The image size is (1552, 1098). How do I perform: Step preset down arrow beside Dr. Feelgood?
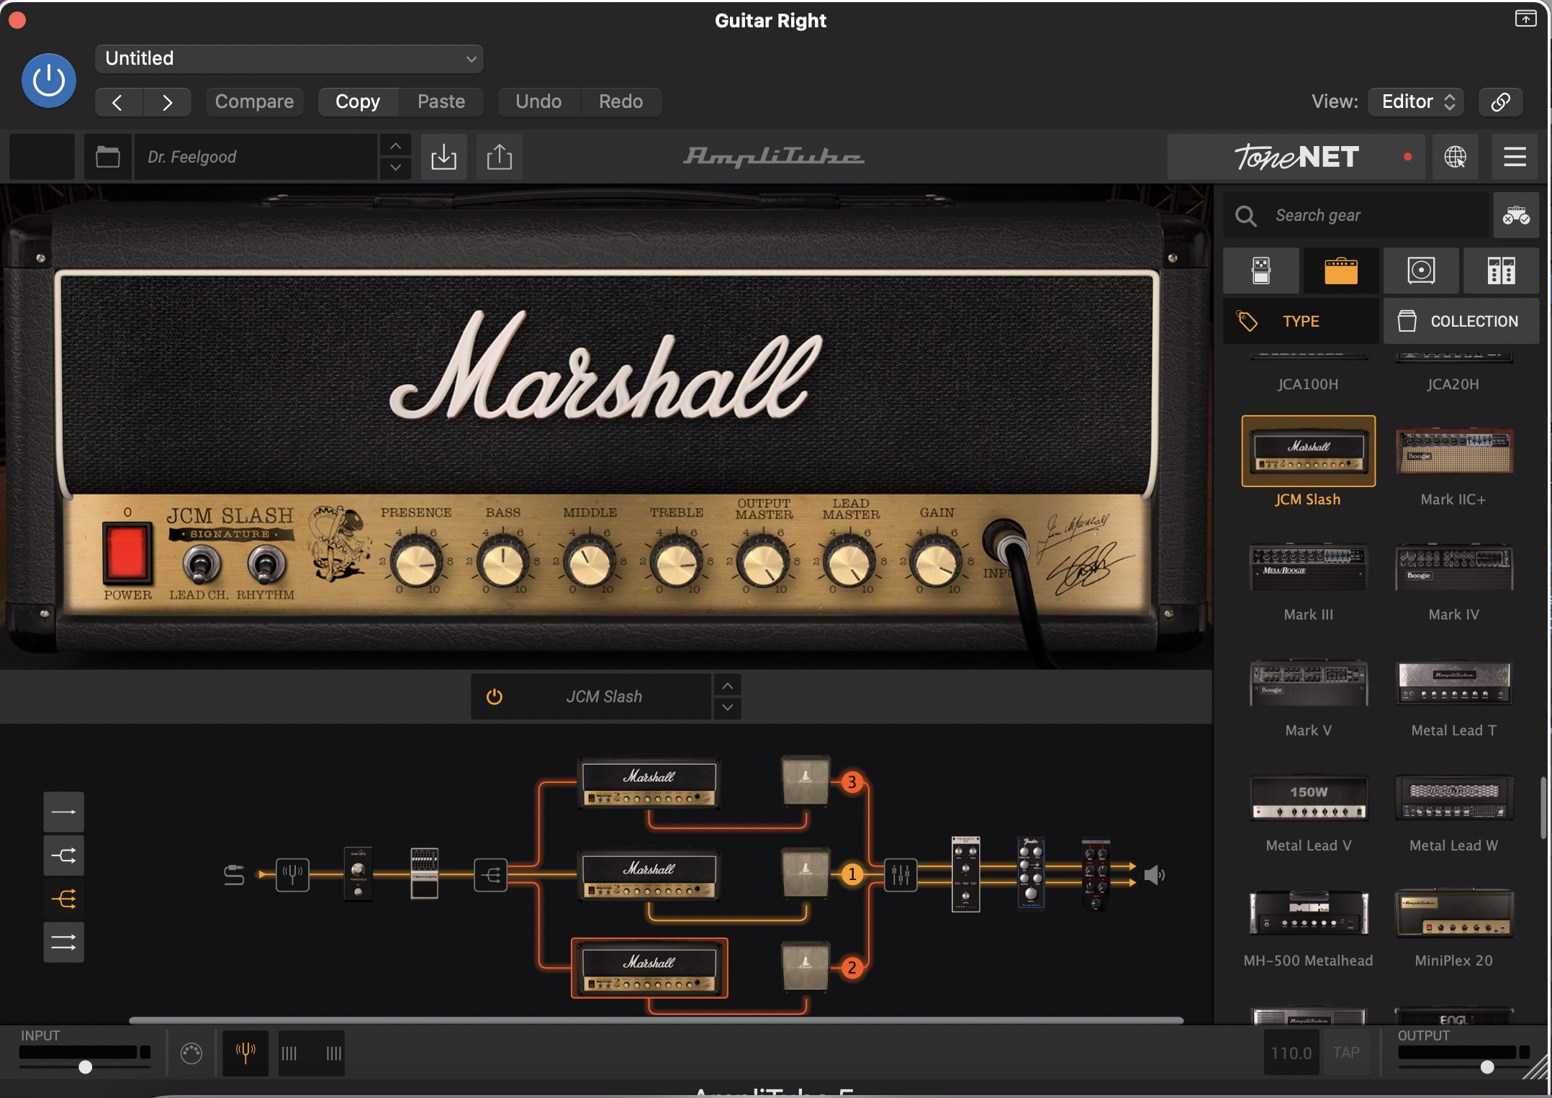point(395,168)
